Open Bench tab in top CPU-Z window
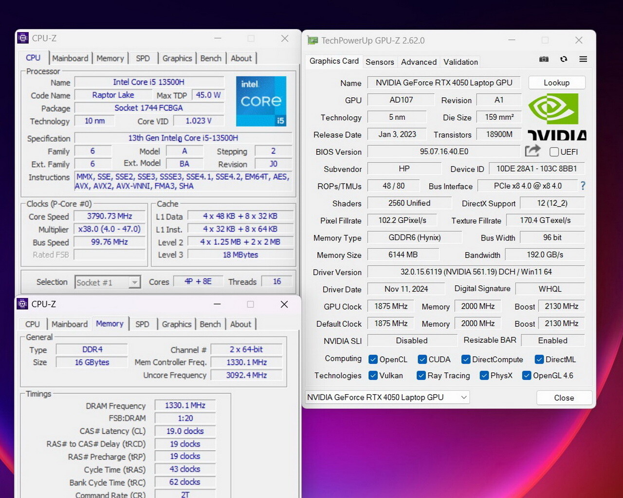Viewport: 623px width, 498px height. pyautogui.click(x=211, y=58)
